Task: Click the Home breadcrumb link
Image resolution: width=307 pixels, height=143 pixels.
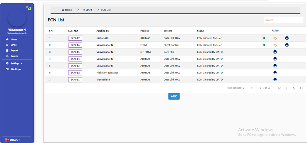Action: tap(67, 10)
